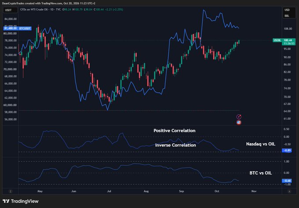Click the Positive Correlation annotation
Viewport: 299px width, 208px height.
pos(175,131)
